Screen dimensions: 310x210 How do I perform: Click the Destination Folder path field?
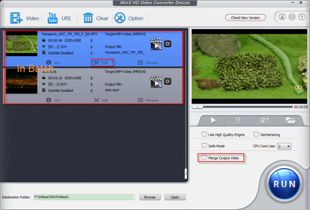click(x=84, y=197)
